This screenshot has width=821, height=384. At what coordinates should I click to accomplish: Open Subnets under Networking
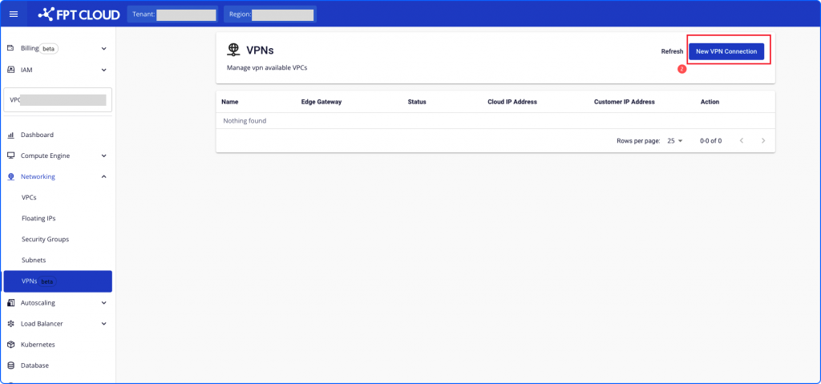[34, 260]
